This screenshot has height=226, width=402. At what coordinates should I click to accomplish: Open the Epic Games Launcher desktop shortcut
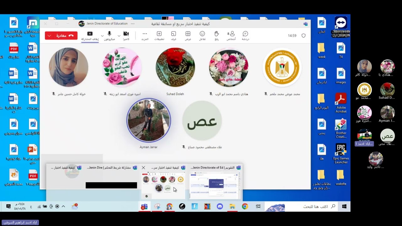point(341,154)
